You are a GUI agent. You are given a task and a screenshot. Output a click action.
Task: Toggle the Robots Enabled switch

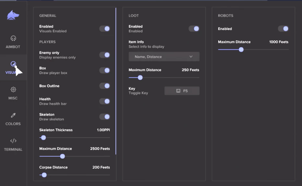tap(283, 29)
